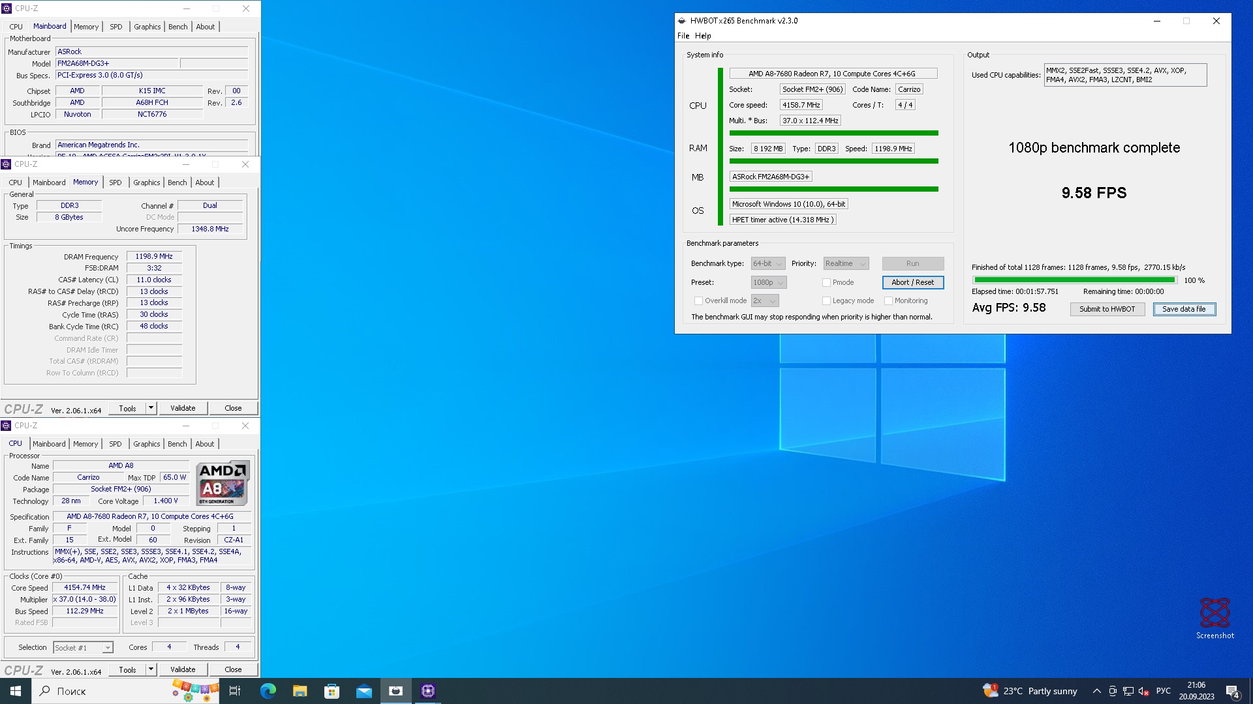The image size is (1253, 704).
Task: Select Mainboard tab in bottom CPU-Z window
Action: coord(49,444)
